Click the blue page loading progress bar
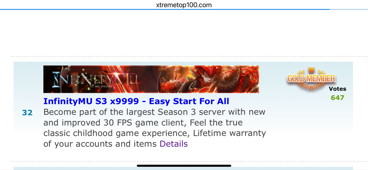Screen dimensions: 368x170 165,9
